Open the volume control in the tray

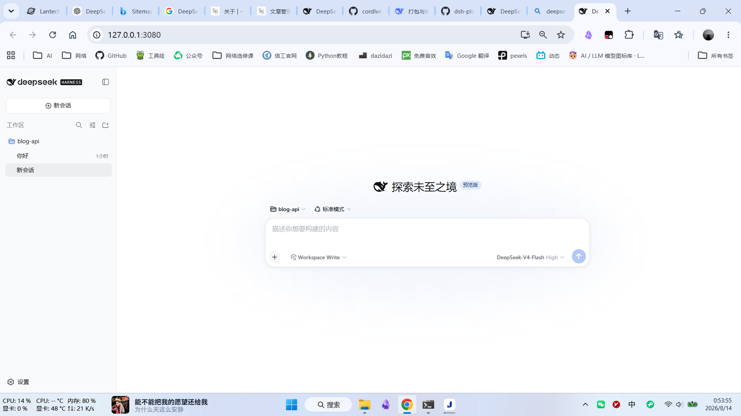tap(680, 404)
